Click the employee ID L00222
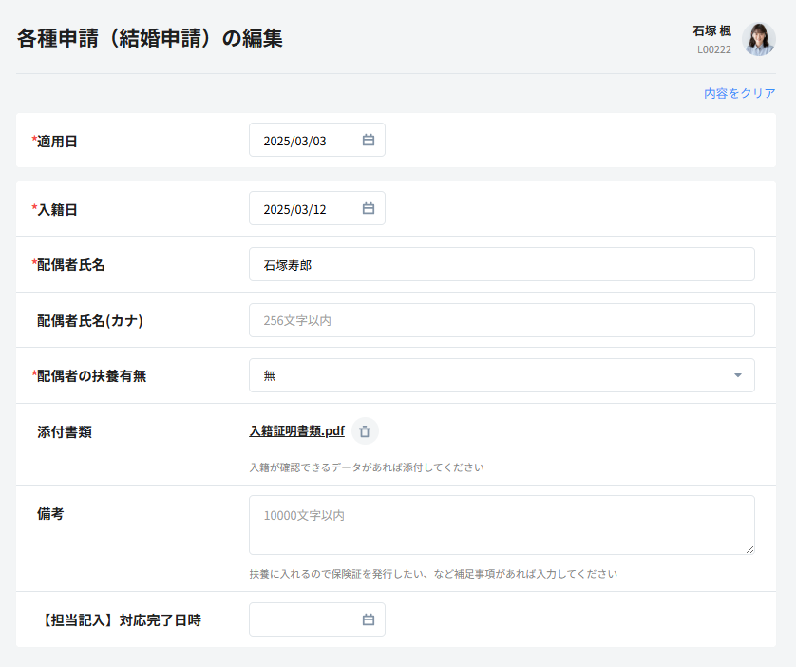This screenshot has height=667, width=796. click(713, 49)
